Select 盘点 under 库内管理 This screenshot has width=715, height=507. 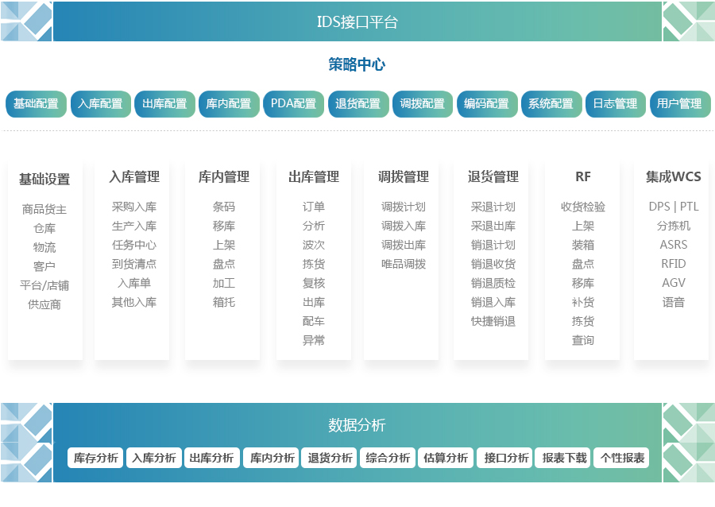[x=222, y=264]
